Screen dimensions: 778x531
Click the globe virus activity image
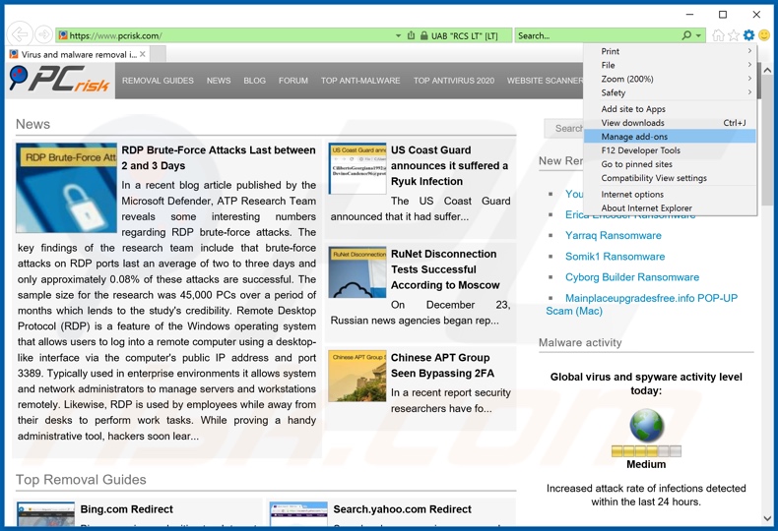(x=646, y=426)
